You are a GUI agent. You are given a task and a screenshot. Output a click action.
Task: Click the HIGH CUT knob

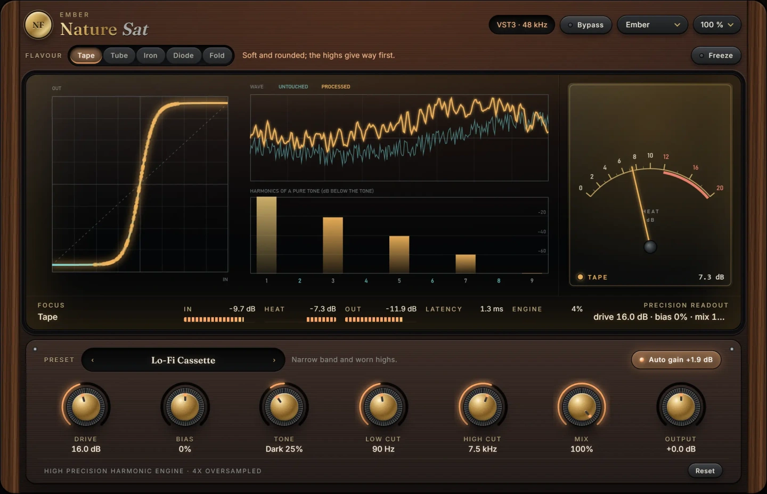pos(483,407)
